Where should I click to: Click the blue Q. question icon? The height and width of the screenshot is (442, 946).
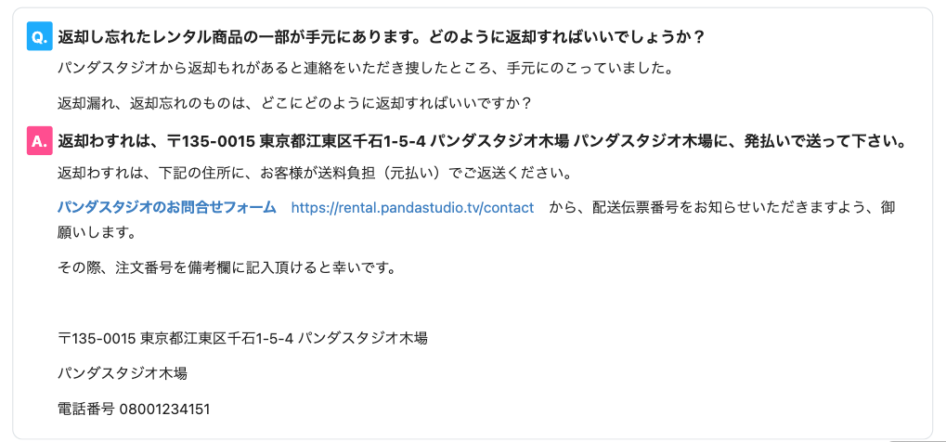coord(39,36)
